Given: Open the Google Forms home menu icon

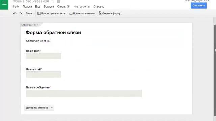Looking at the screenshot, I should click(x=4, y=4).
